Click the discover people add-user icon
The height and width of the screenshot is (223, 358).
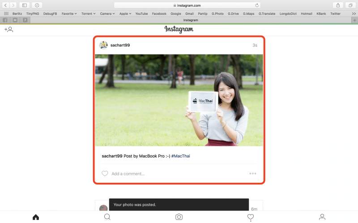(9, 29)
